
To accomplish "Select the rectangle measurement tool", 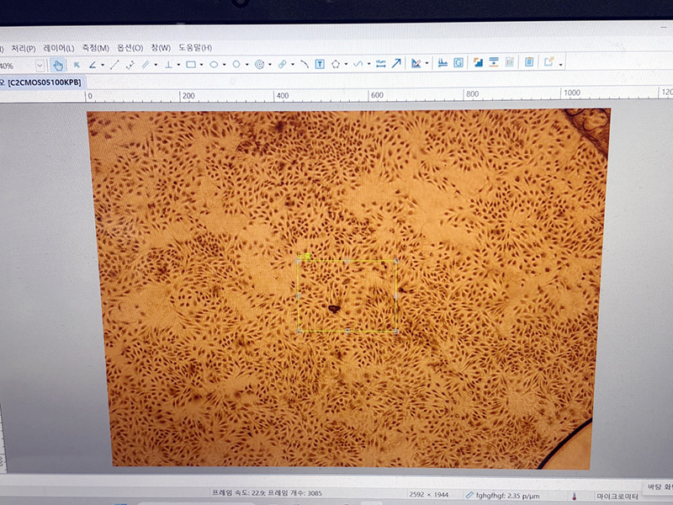I will pyautogui.click(x=191, y=65).
